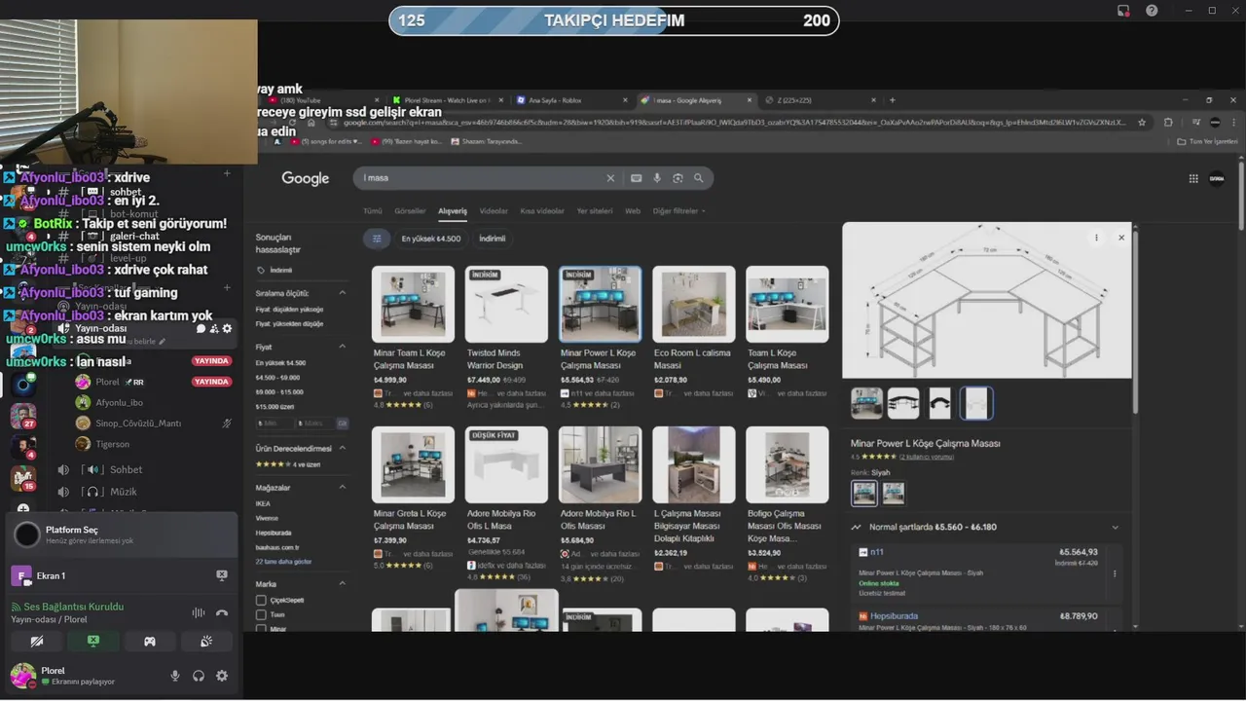Tick the ÇiçekSepeti brand checkbox
Viewport: 1246px width, 701px height.
pos(261,601)
